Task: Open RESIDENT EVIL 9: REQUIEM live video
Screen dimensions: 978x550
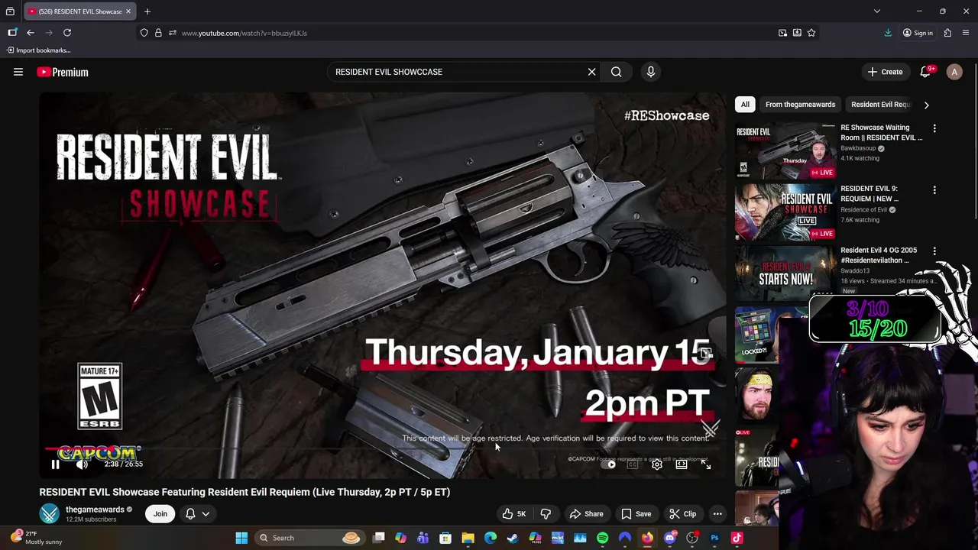Action: [785, 212]
